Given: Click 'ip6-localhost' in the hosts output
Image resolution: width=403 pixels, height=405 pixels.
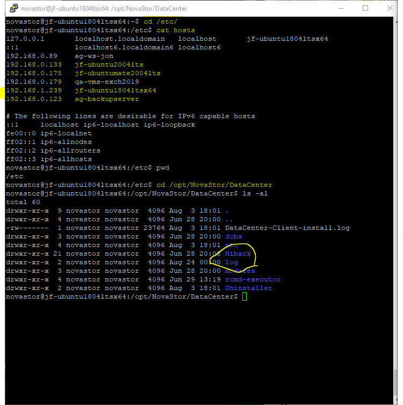Looking at the screenshot, I should [111, 125].
